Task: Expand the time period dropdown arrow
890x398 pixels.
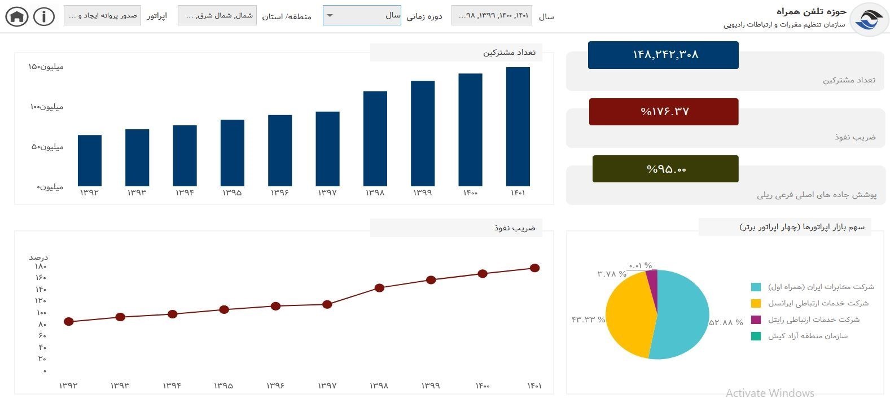Action: point(330,16)
